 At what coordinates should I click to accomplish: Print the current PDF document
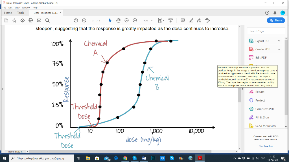pos(31,20)
